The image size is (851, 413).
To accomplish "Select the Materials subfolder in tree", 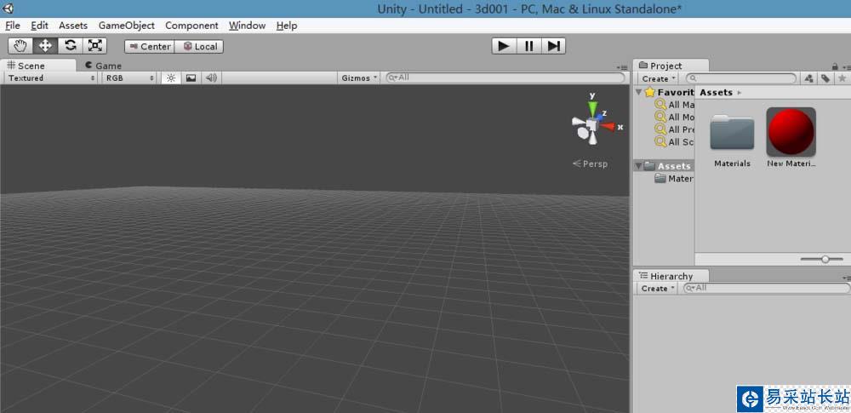I will point(673,178).
